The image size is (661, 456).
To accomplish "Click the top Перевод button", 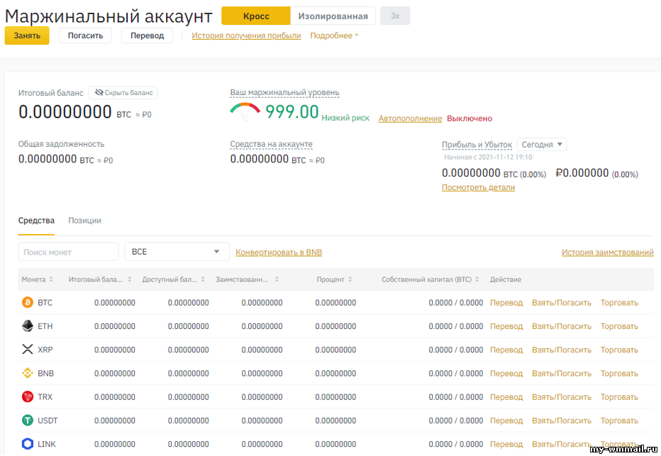I will coord(147,35).
